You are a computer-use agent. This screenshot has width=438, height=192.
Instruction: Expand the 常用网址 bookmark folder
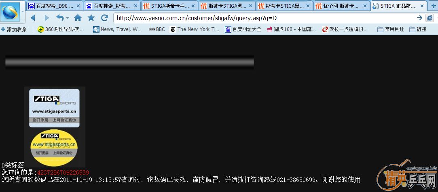coord(391,29)
